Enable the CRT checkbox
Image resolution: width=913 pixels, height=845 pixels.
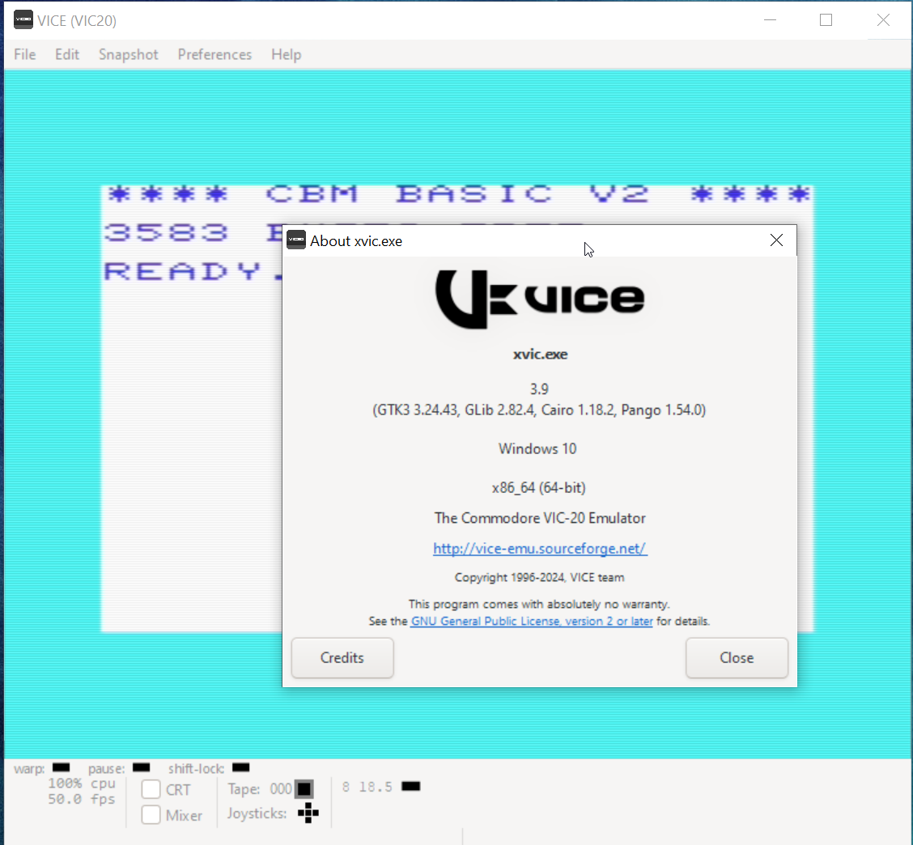pos(151,790)
